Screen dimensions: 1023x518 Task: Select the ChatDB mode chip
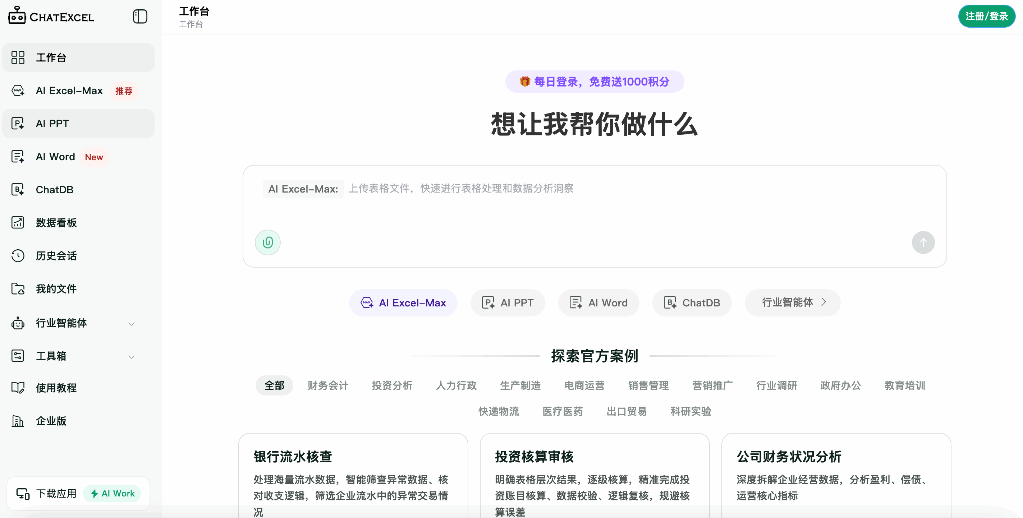coord(692,303)
